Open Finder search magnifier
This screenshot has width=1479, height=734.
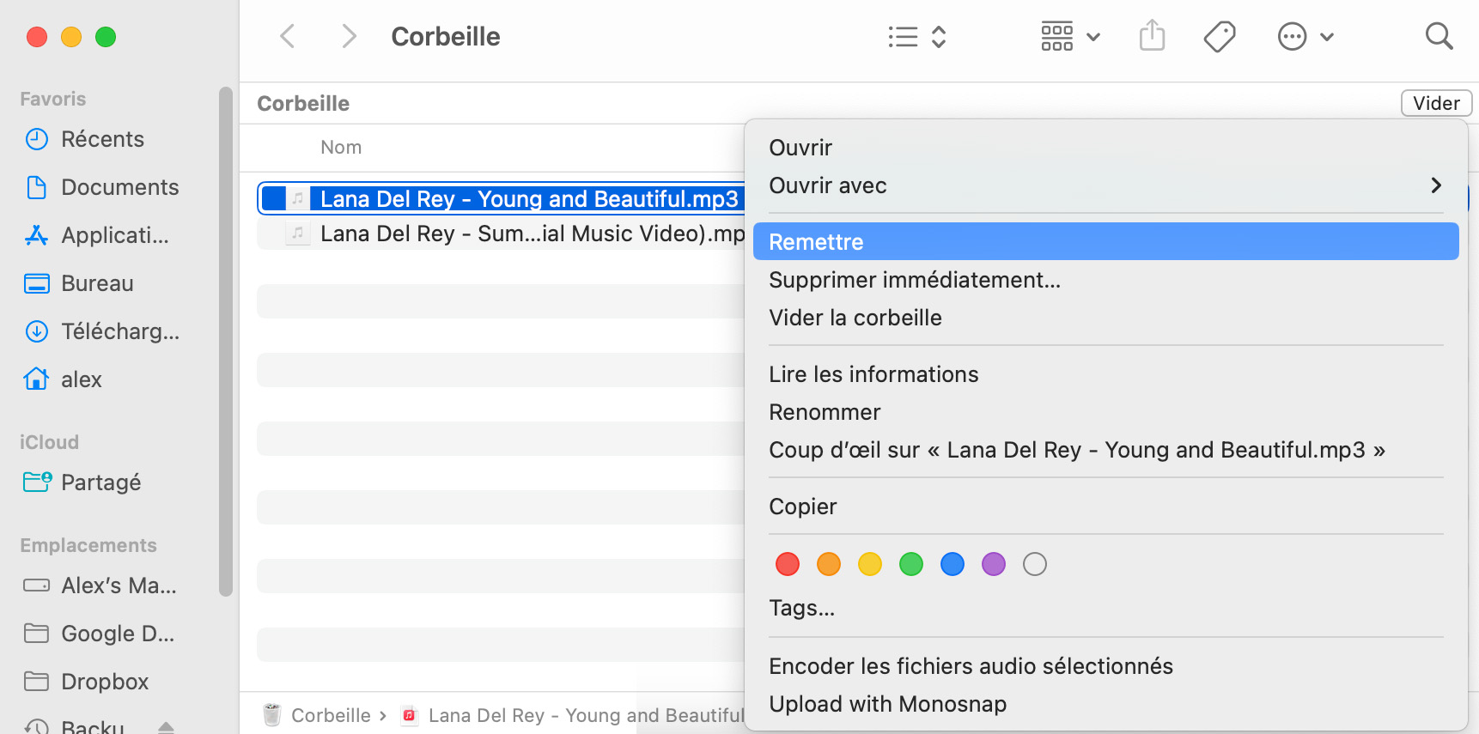tap(1439, 36)
